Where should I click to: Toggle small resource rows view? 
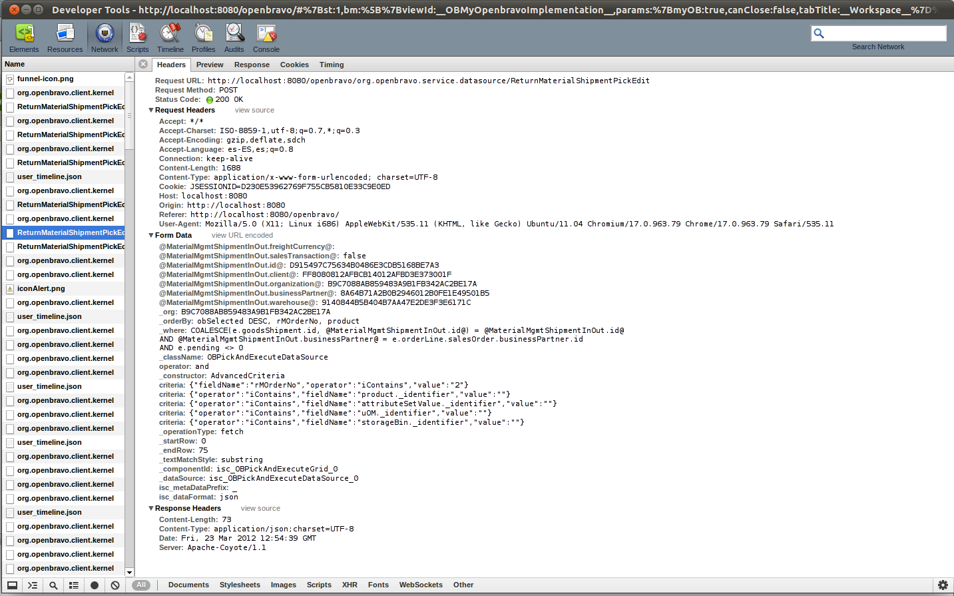(74, 585)
